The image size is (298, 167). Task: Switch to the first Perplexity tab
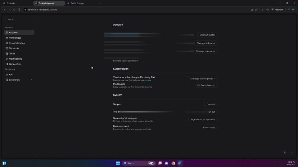point(11,3)
